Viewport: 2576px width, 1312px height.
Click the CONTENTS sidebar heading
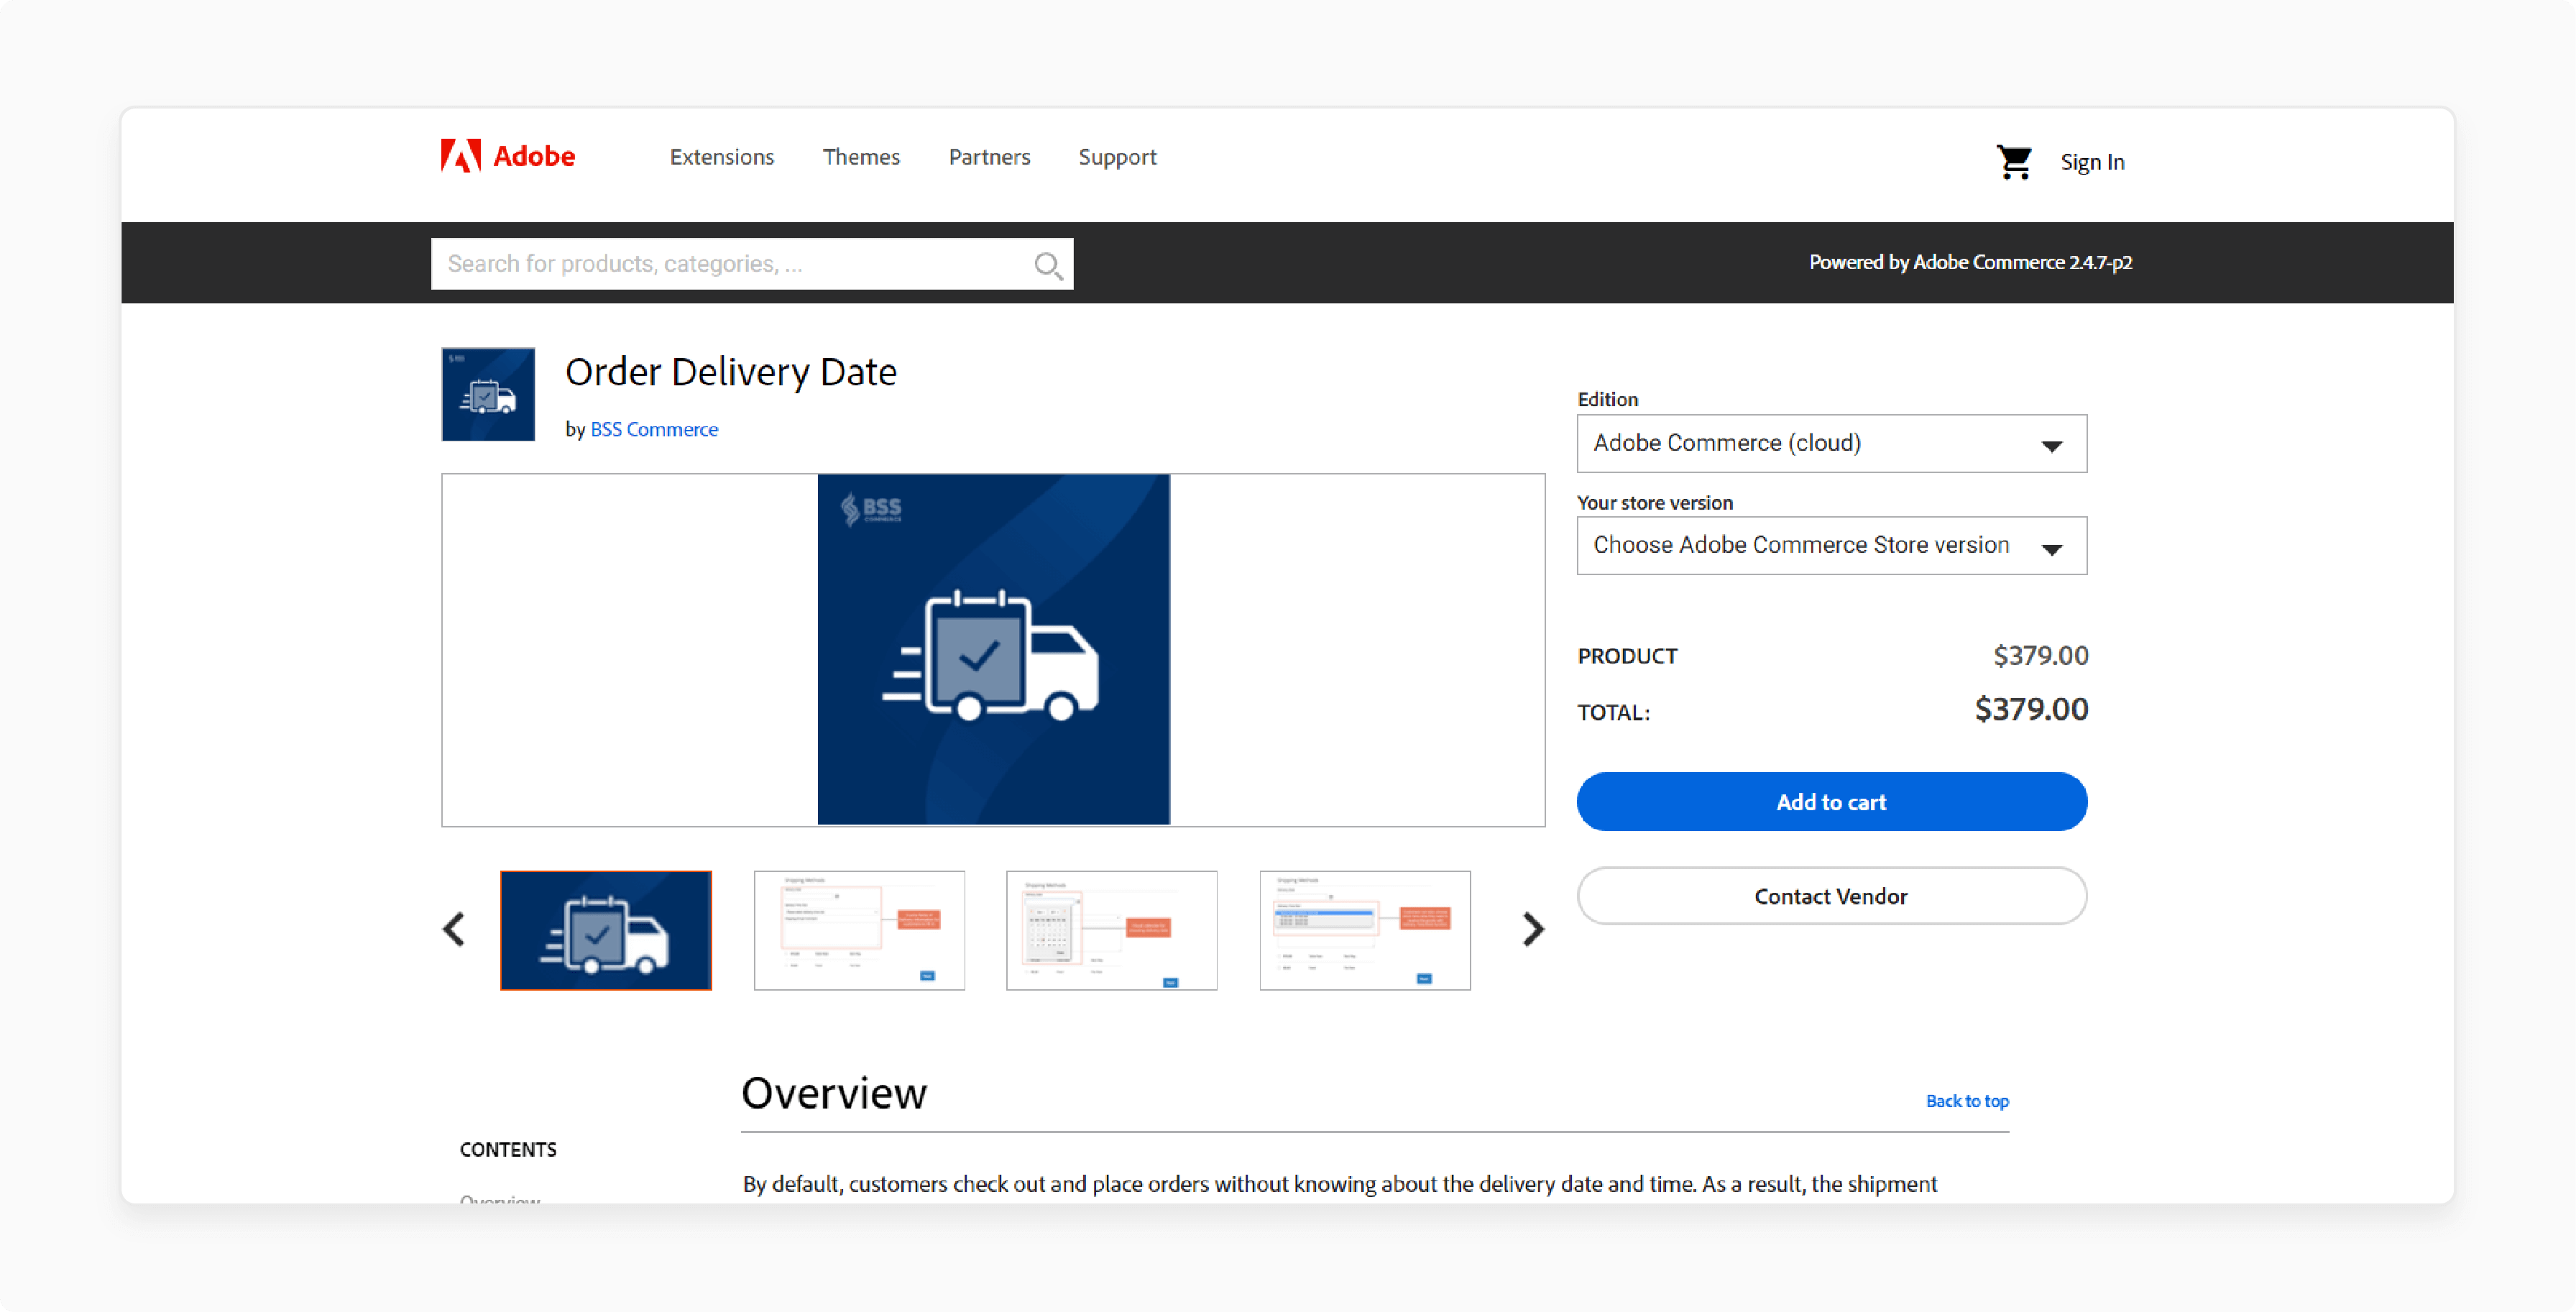[508, 1150]
